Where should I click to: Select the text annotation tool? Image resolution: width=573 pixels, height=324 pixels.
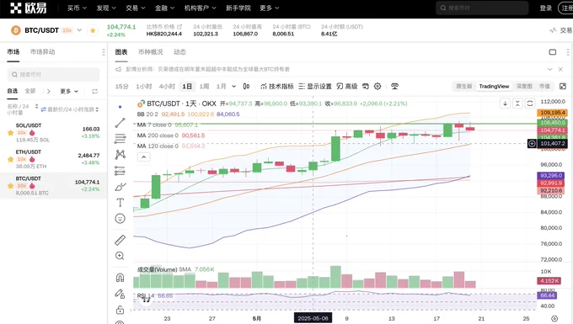point(120,203)
